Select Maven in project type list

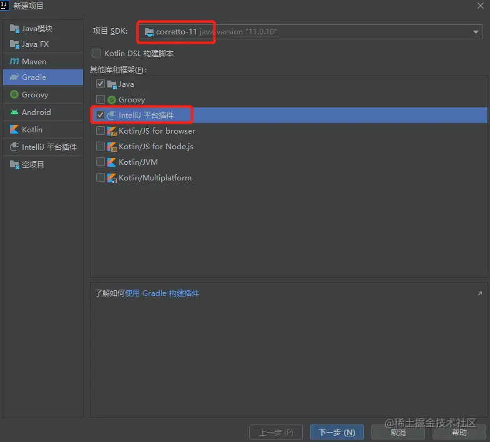pos(43,61)
